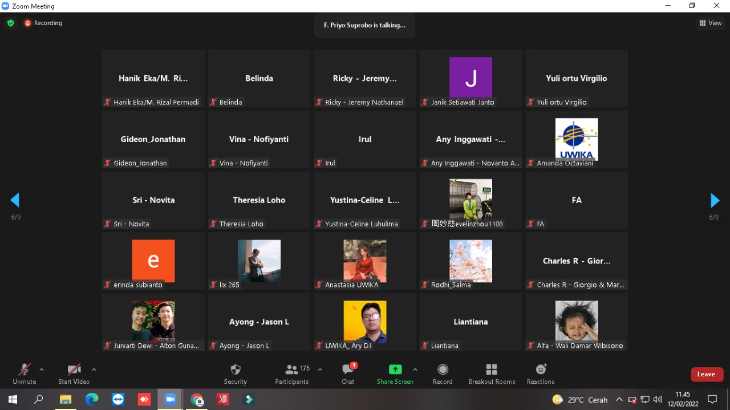
Task: Open Google Chrome from the taskbar
Action: [197, 400]
